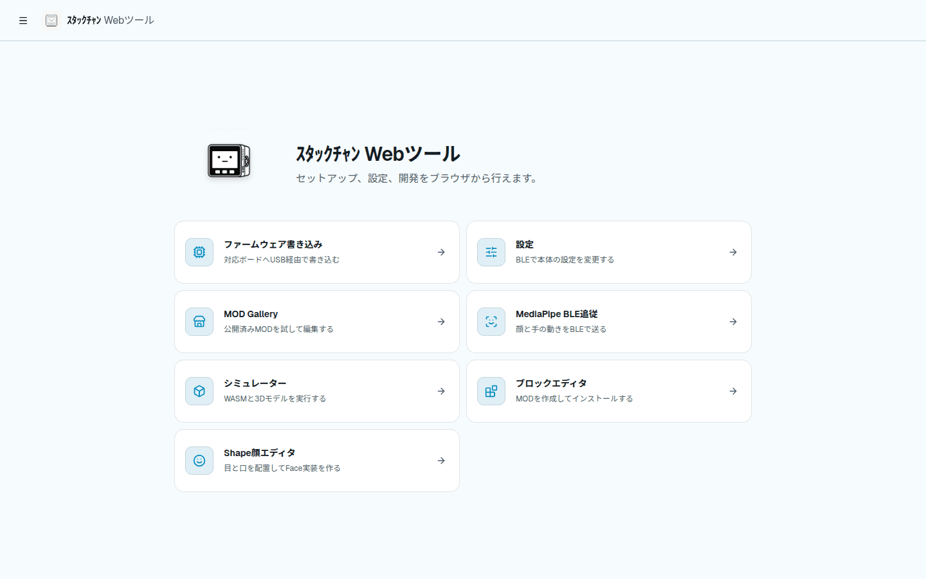Click the arrow on ファームウェア書き込み card
Image resolution: width=926 pixels, height=579 pixels.
pyautogui.click(x=441, y=252)
